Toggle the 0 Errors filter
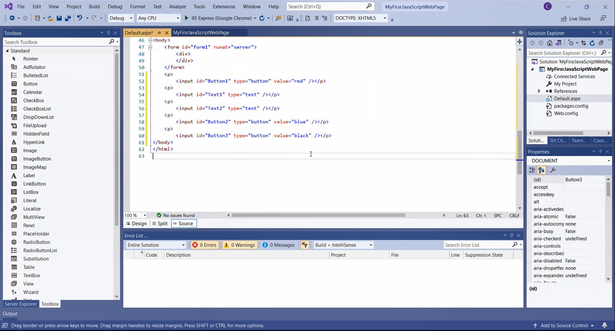The height and width of the screenshot is (331, 615). [204, 245]
